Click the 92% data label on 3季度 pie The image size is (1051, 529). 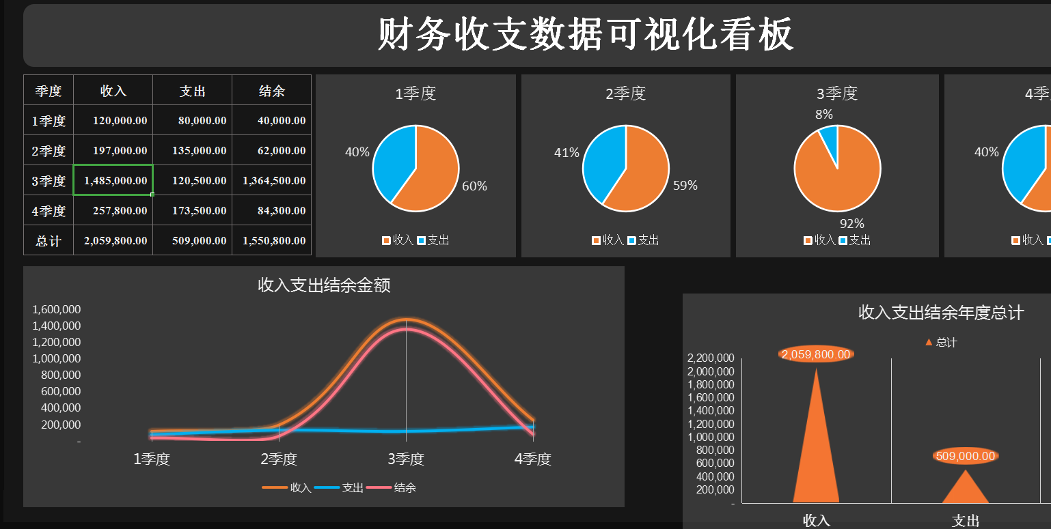[852, 224]
